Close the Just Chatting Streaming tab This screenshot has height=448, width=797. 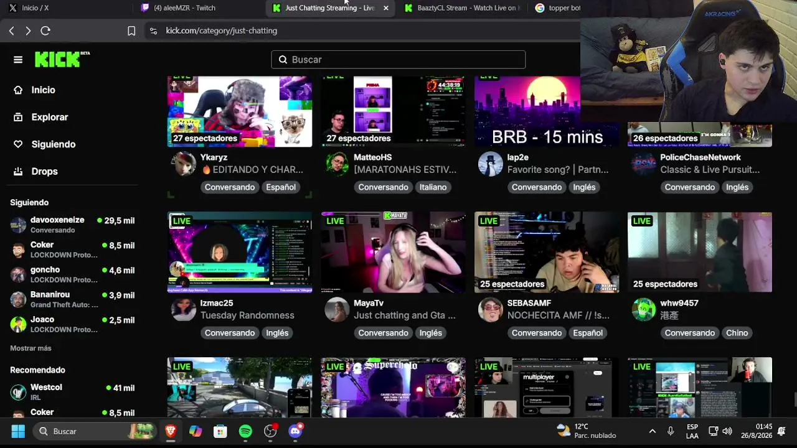386,8
